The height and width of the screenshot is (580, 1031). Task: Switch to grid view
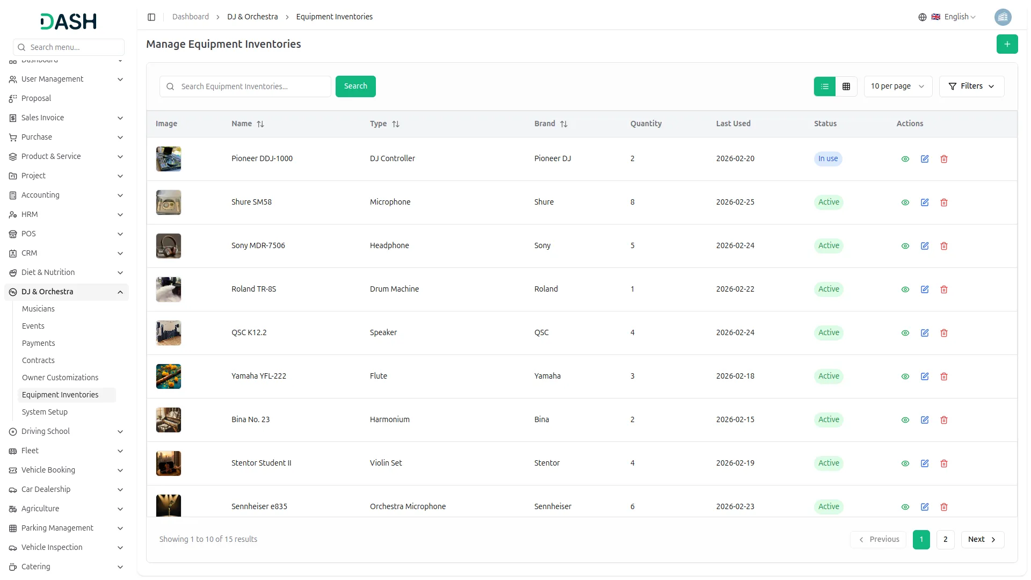tap(846, 86)
